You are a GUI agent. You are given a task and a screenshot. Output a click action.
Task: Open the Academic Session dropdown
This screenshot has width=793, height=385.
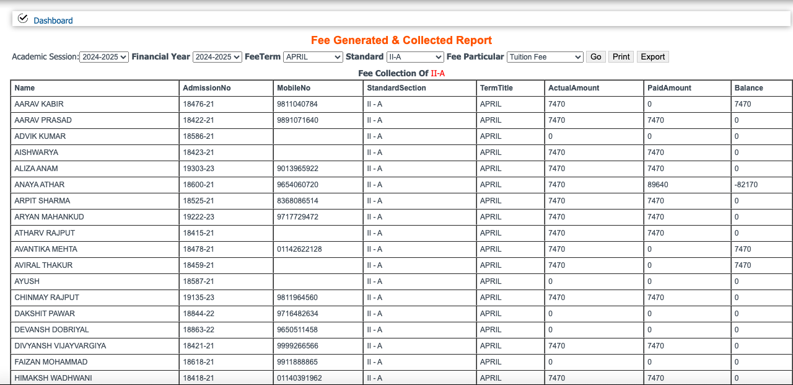tap(104, 57)
